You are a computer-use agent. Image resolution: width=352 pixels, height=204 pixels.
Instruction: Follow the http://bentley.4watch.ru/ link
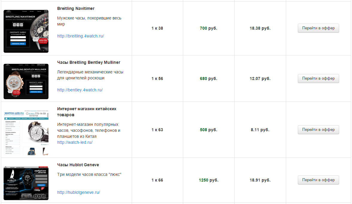[x=80, y=90]
